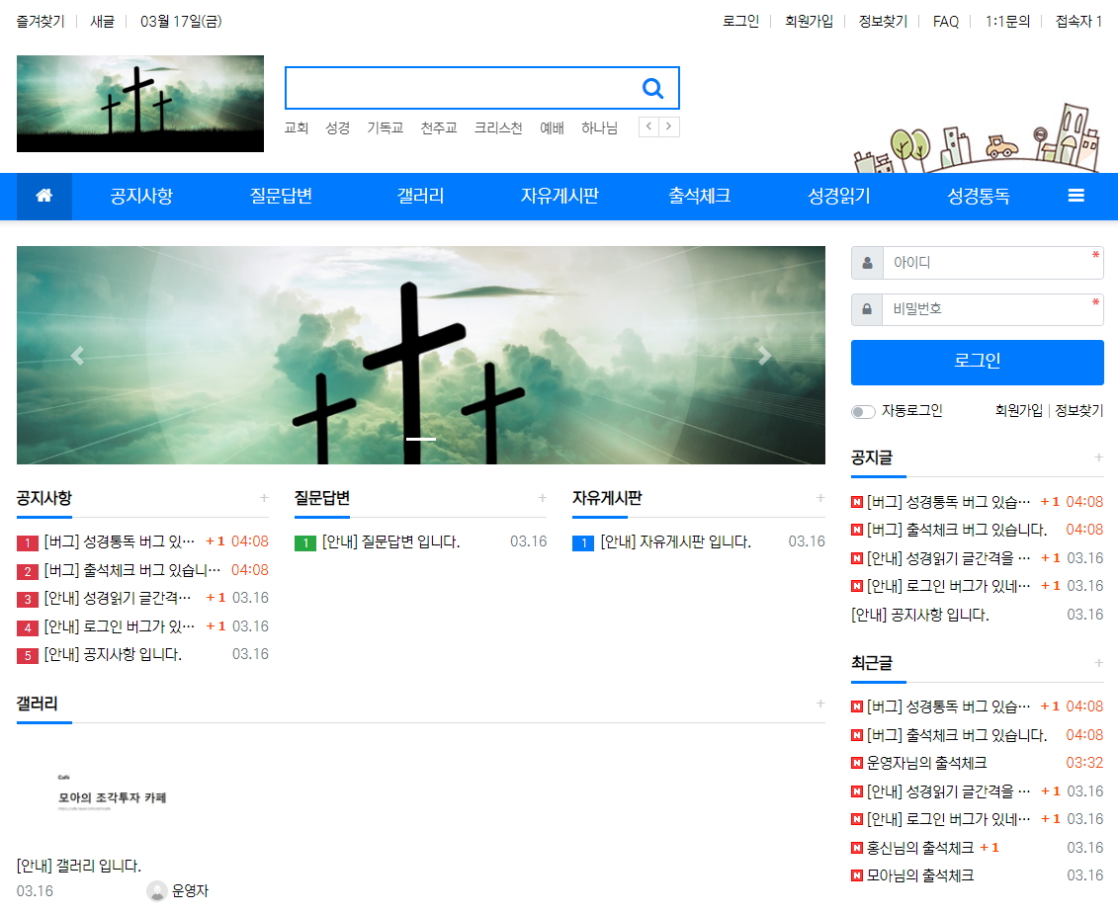1118x914 pixels.
Task: Click the magnifying glass search icon
Action: [x=652, y=89]
